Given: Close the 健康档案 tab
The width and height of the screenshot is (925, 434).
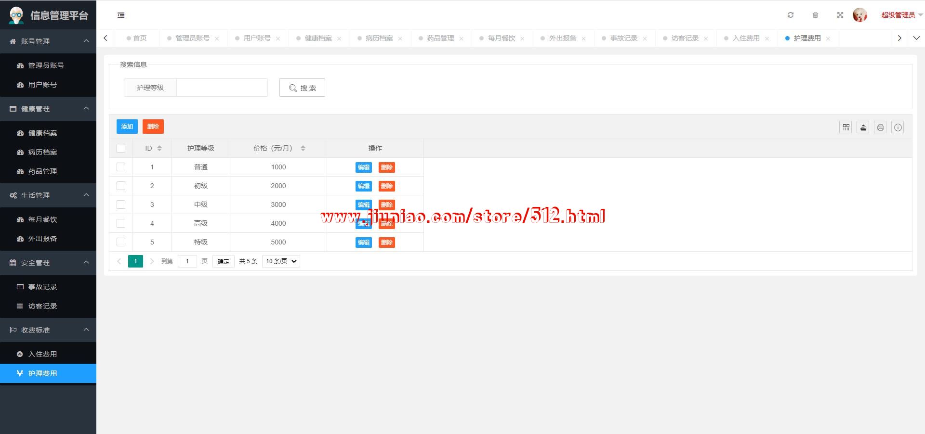Looking at the screenshot, I should point(339,38).
